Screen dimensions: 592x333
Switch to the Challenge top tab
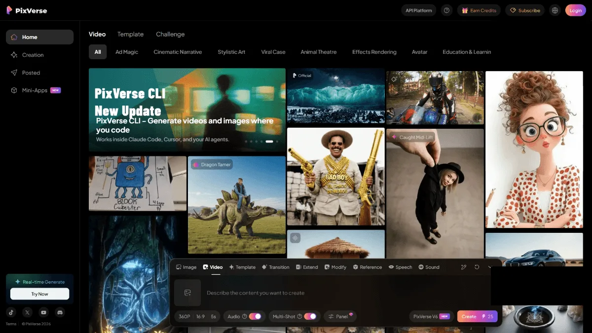(170, 34)
